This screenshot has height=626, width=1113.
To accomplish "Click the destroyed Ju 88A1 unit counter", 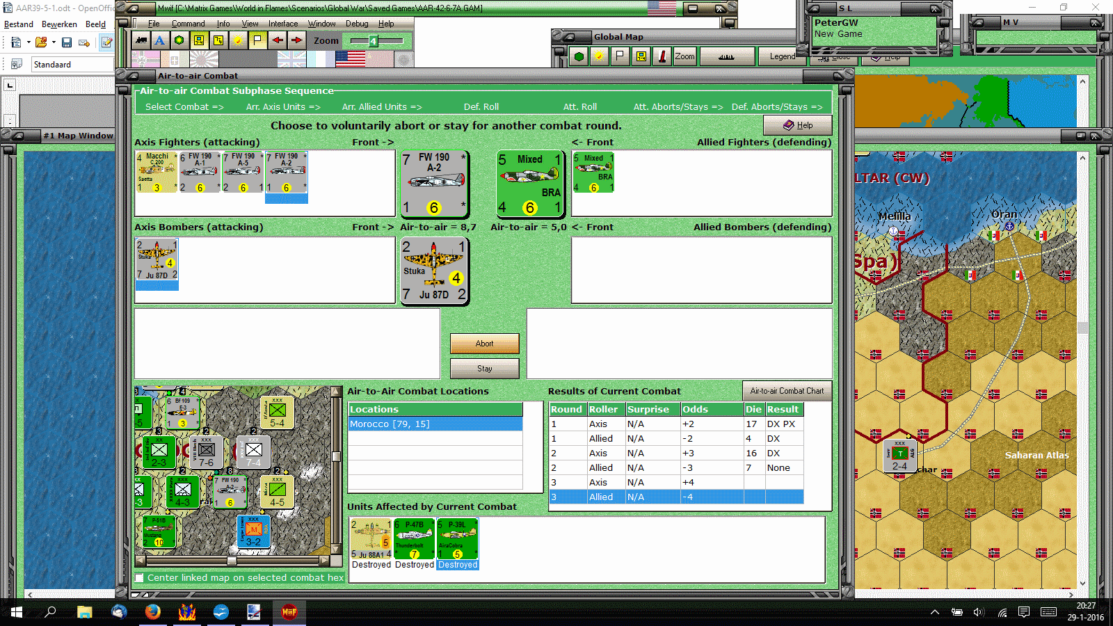I will (x=371, y=539).
